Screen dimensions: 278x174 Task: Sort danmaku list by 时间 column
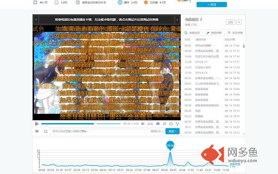[x=187, y=40]
